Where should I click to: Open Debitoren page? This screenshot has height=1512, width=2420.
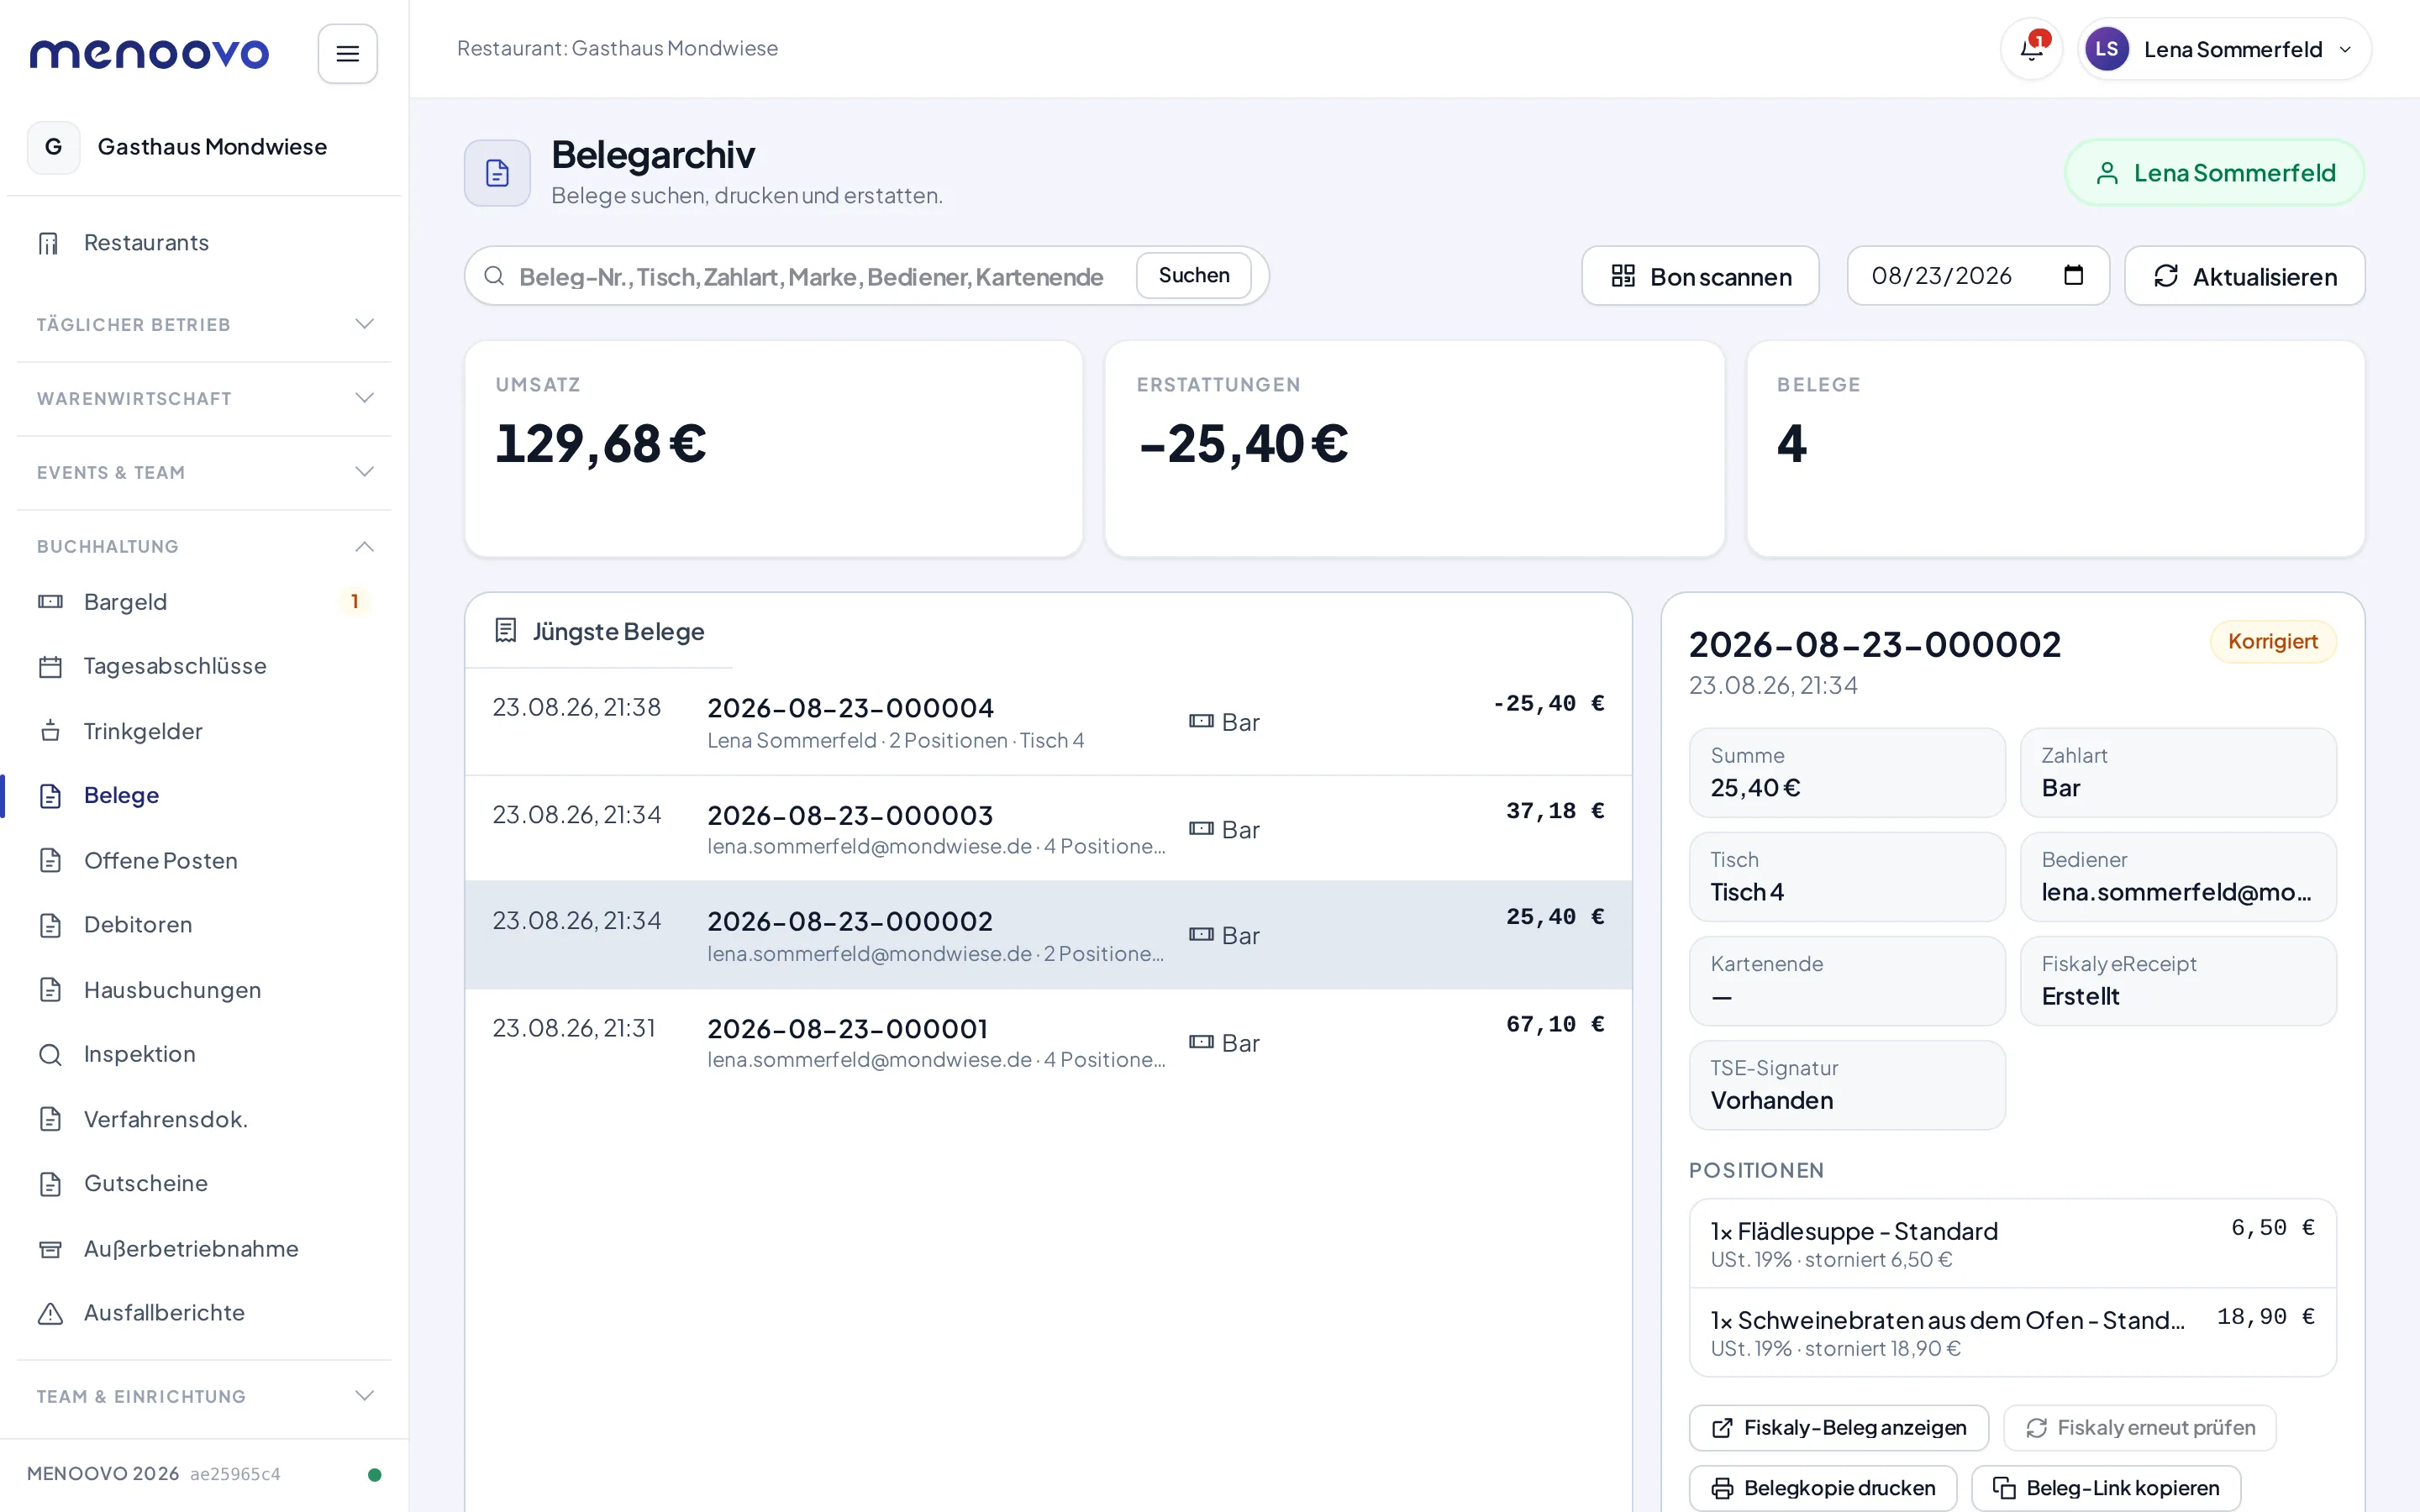point(204,924)
